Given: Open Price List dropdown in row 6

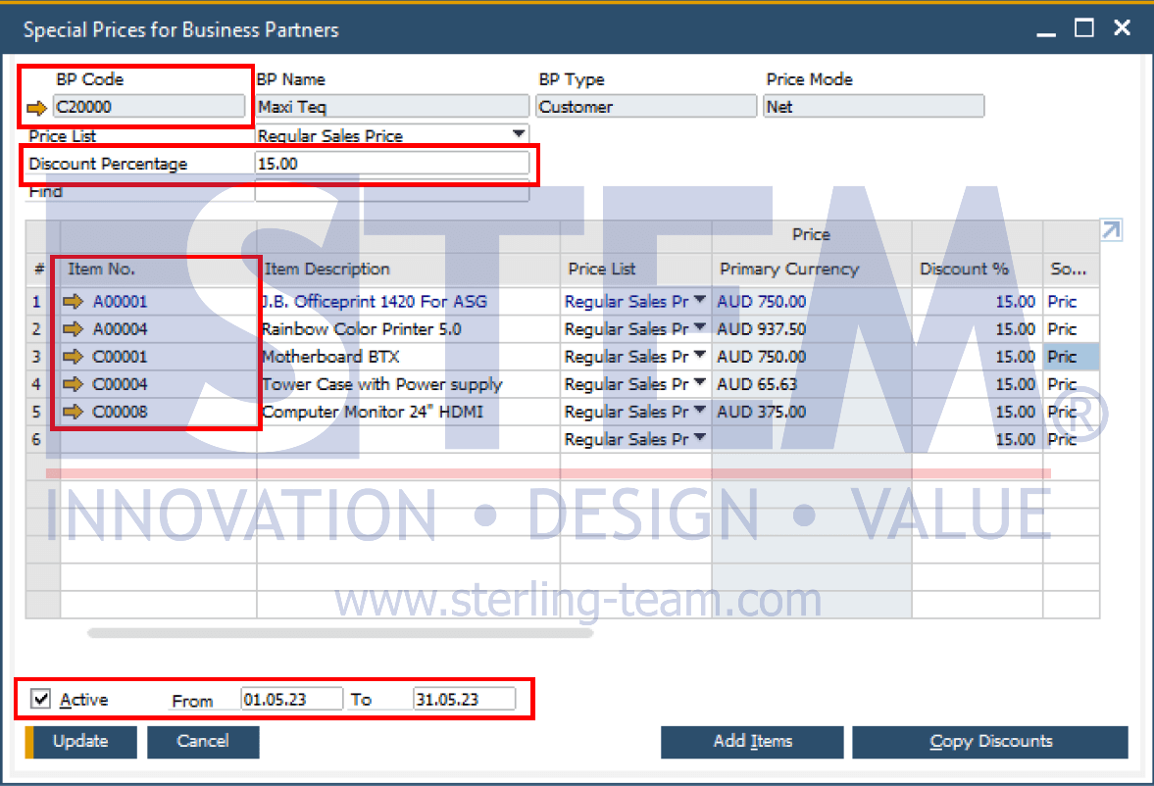Looking at the screenshot, I should (x=700, y=437).
